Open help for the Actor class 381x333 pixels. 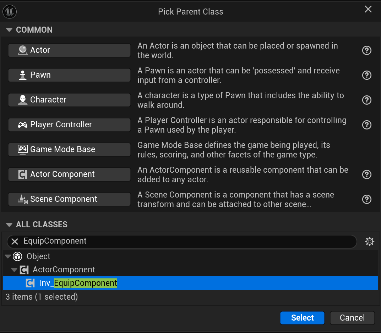click(x=366, y=50)
